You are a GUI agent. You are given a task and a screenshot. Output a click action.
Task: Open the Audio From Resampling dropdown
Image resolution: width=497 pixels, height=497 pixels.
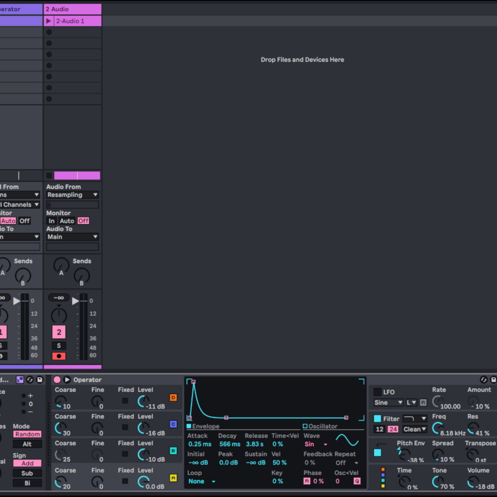[72, 195]
